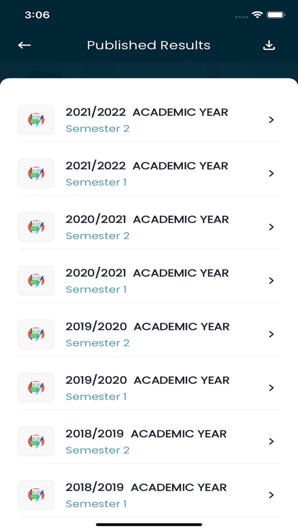Screen dimensions: 298x531
Task: Expand chevron for 2020/2021 Semester 1
Action: [x=271, y=281]
